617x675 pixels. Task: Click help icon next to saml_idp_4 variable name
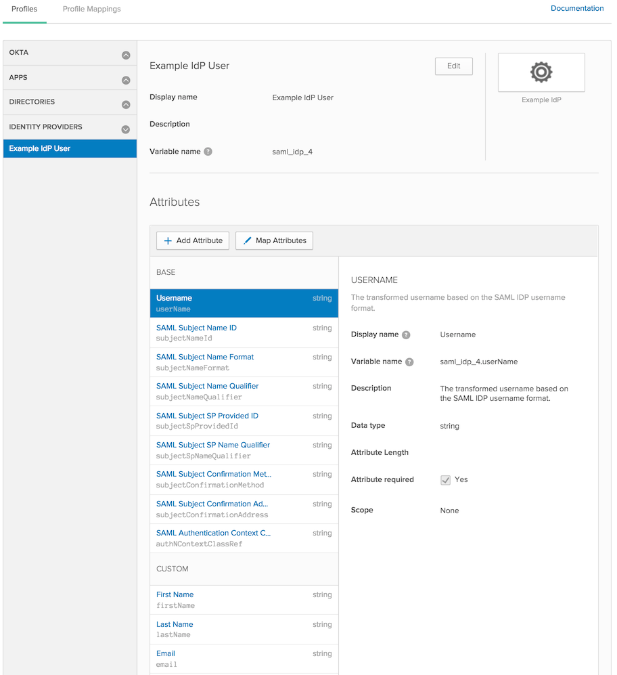tap(208, 152)
